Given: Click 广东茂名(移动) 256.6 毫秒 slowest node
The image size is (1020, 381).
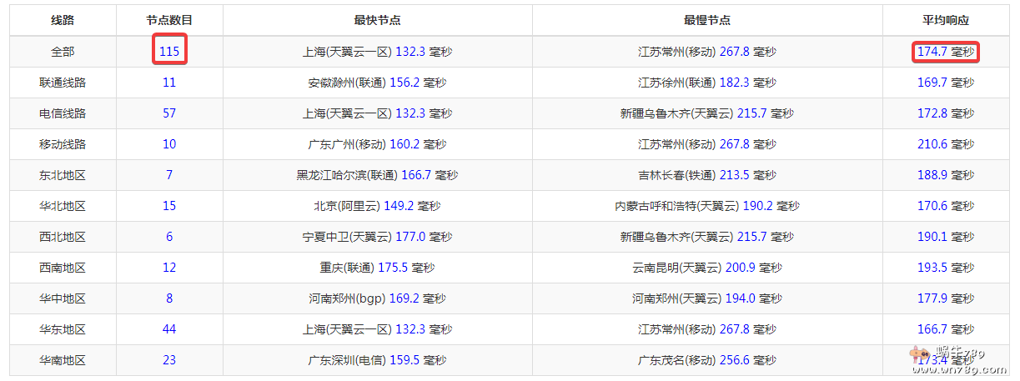Looking at the screenshot, I should coord(706,360).
